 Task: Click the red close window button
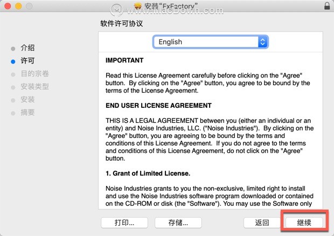coord(8,6)
